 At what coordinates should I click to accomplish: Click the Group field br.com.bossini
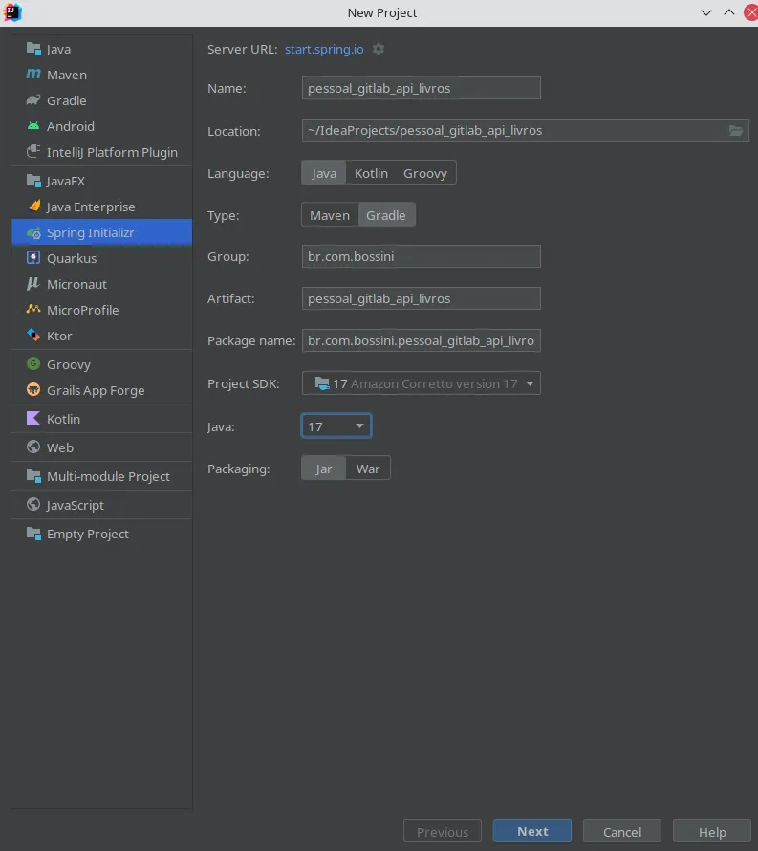(x=421, y=256)
